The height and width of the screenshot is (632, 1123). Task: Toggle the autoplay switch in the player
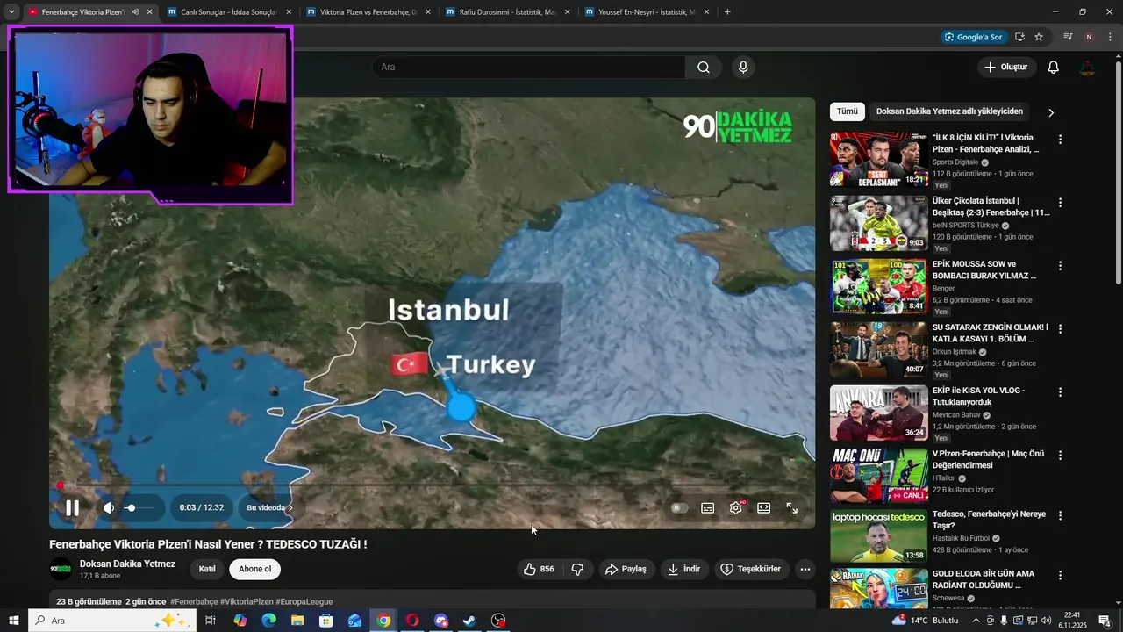click(678, 507)
